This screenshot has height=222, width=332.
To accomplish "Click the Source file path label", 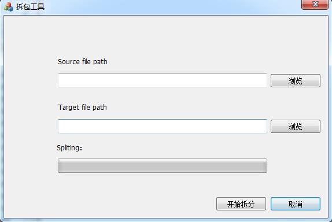I will (x=83, y=62).
